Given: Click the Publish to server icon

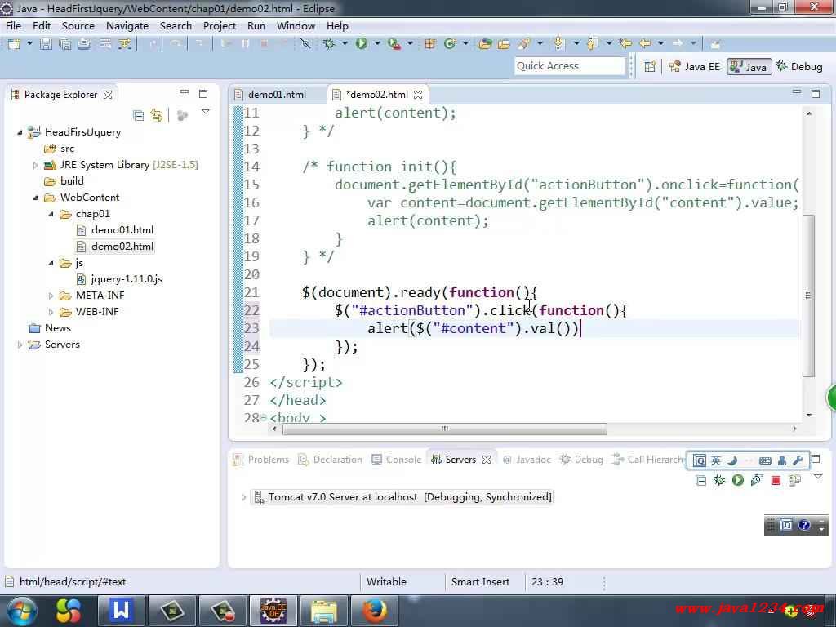Looking at the screenshot, I should click(x=794, y=481).
